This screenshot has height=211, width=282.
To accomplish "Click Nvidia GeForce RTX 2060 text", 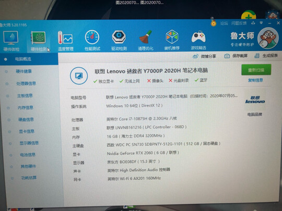I will (143, 153).
